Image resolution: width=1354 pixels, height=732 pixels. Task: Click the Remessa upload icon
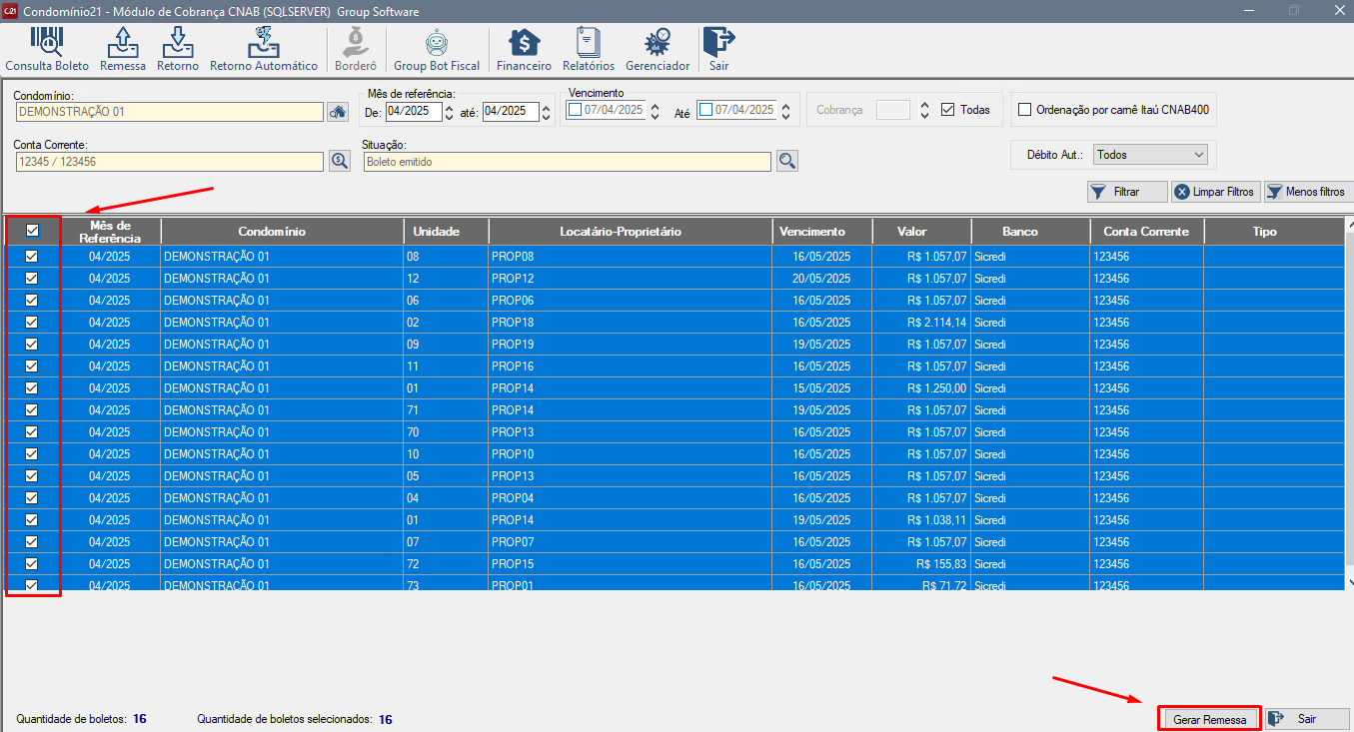click(x=123, y=49)
